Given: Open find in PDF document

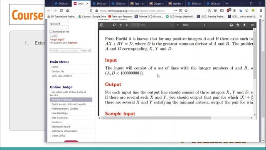Looking at the screenshot, I should pyautogui.click(x=114, y=25).
